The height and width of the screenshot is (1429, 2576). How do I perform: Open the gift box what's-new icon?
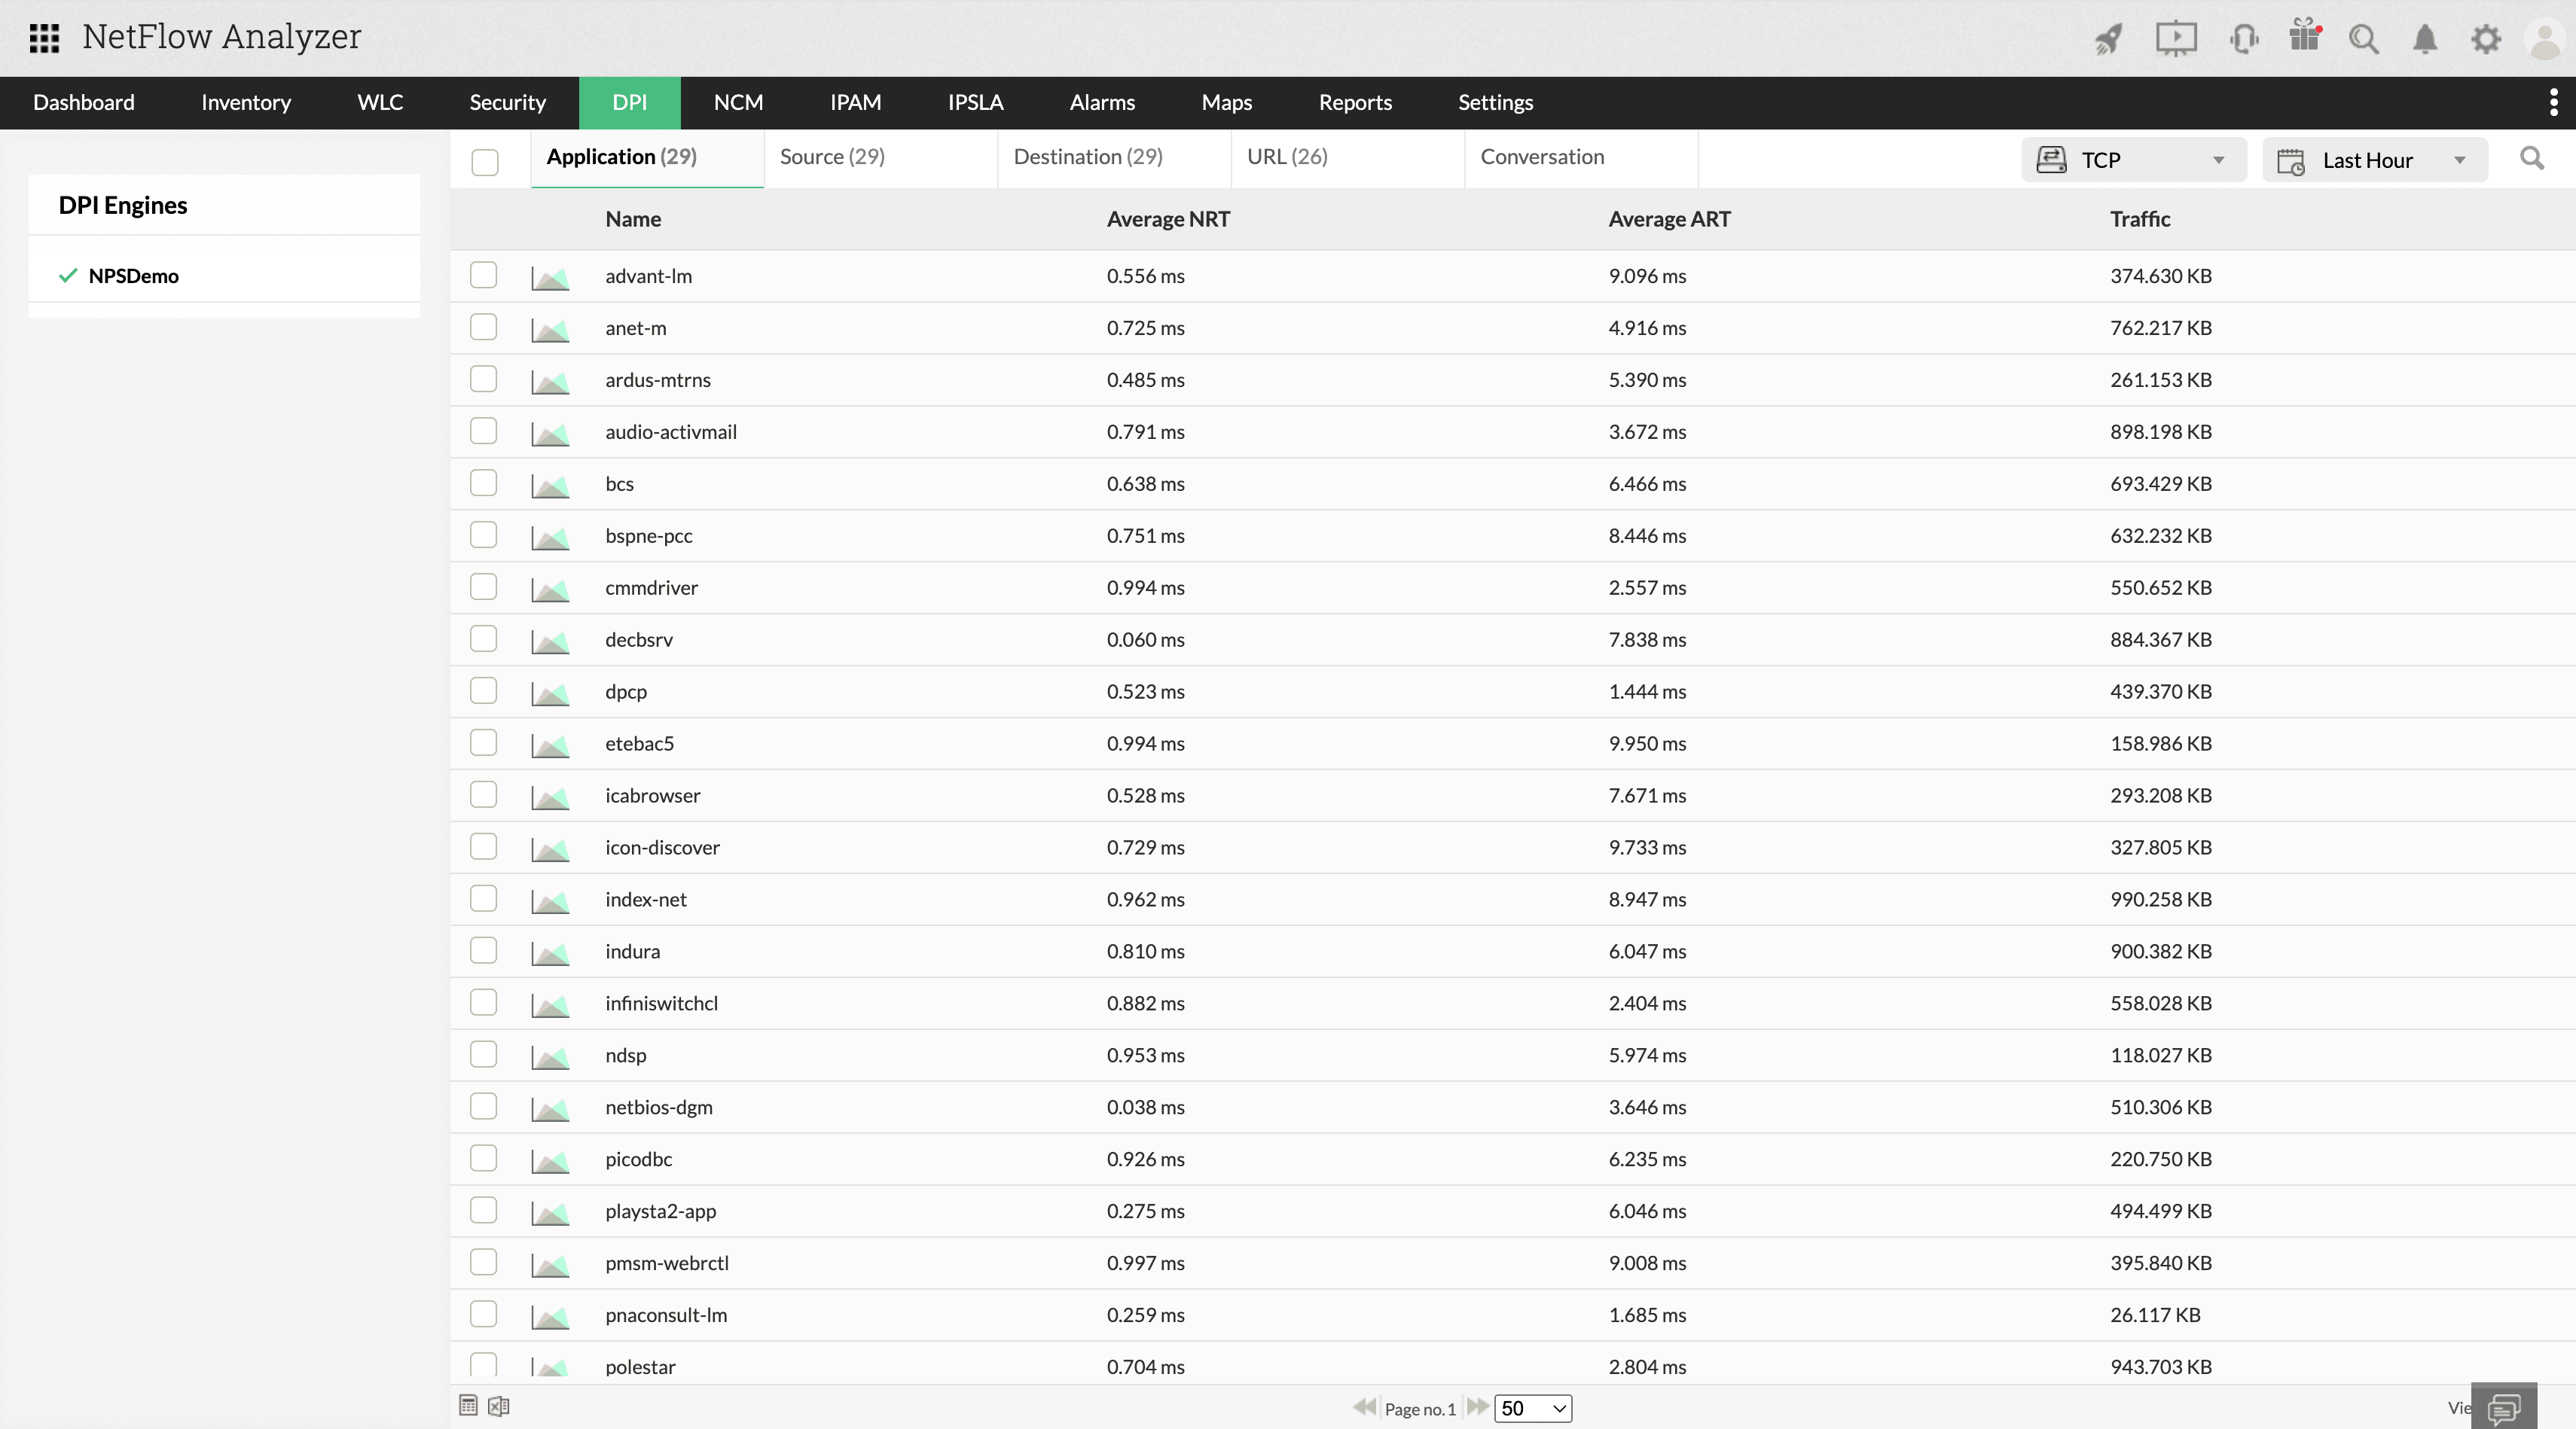tap(2304, 37)
